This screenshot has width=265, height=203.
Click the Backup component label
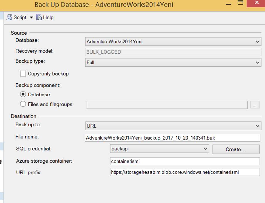pyautogui.click(x=38, y=85)
